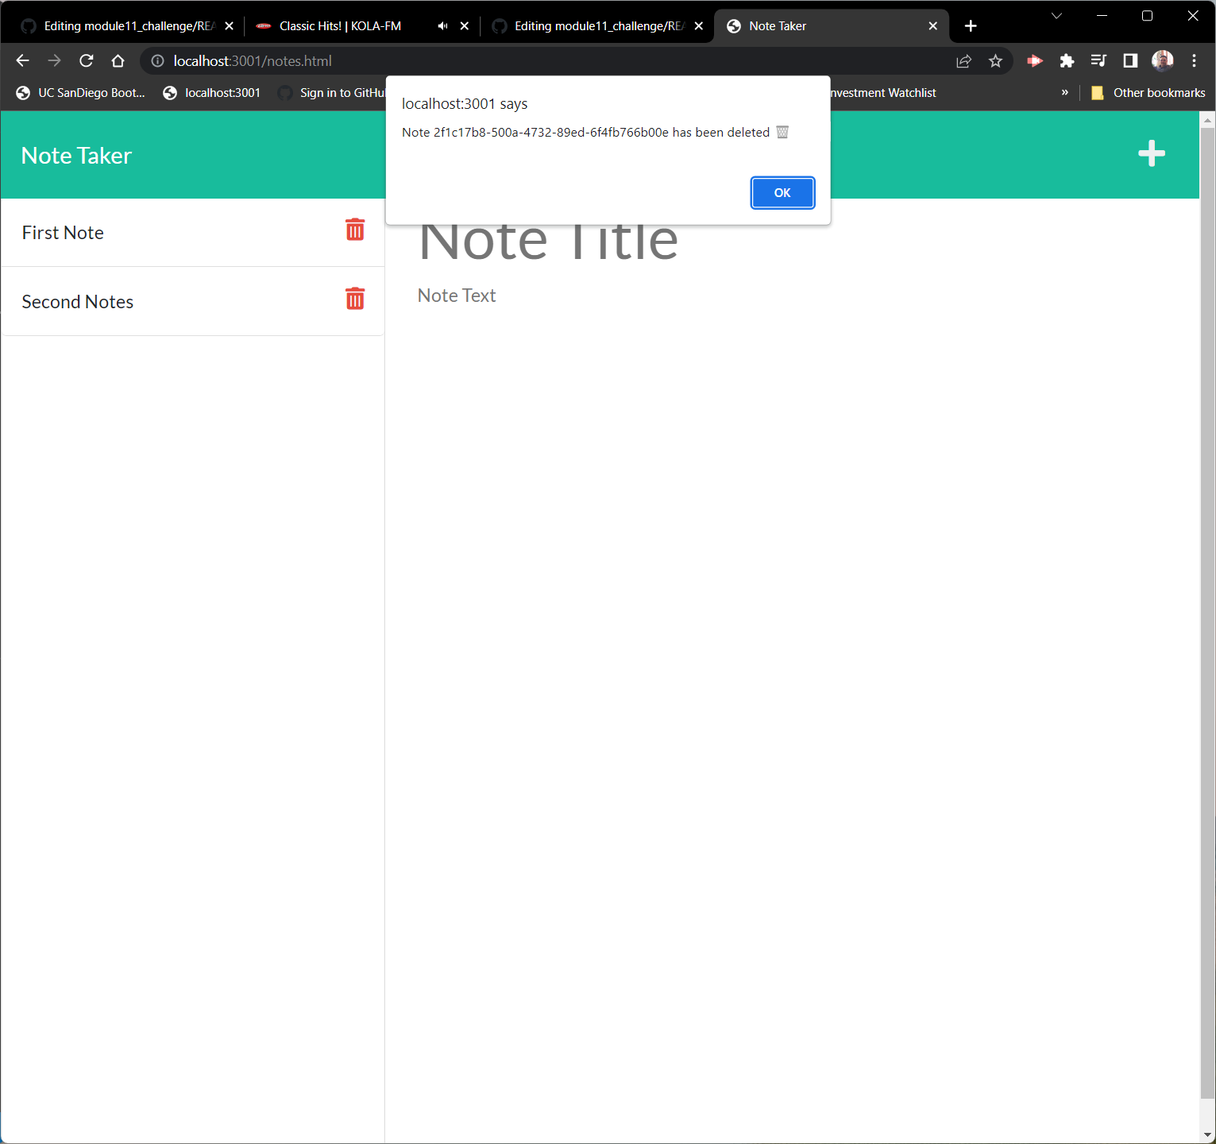1216x1144 pixels.
Task: Open the browser extensions puzzle icon
Action: (1067, 60)
